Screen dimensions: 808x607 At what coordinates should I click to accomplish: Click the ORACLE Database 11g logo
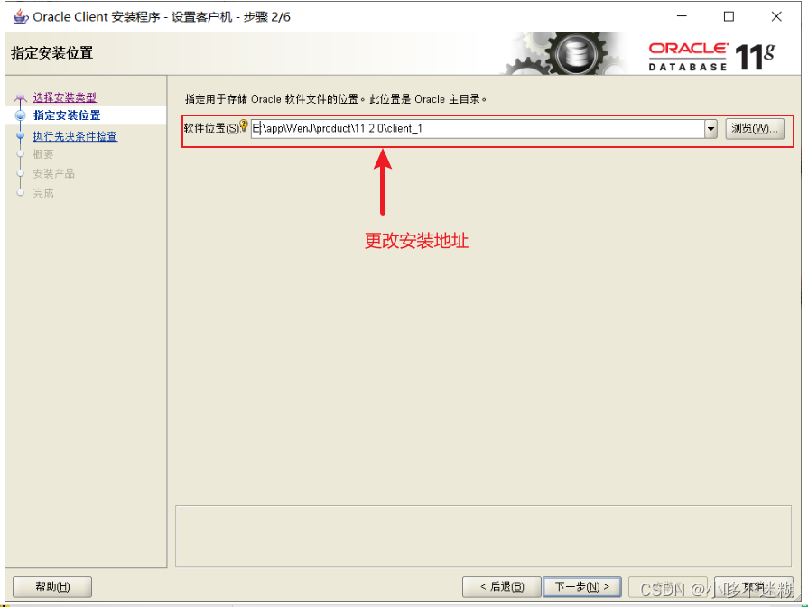click(x=710, y=52)
